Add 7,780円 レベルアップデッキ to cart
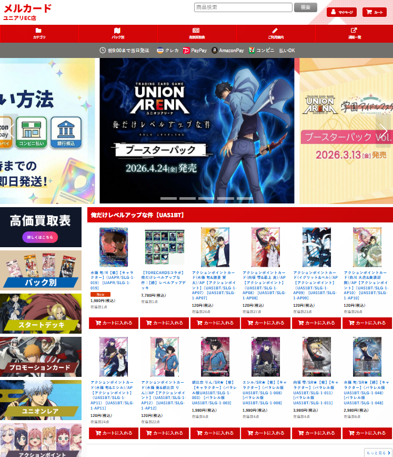 tap(164, 323)
